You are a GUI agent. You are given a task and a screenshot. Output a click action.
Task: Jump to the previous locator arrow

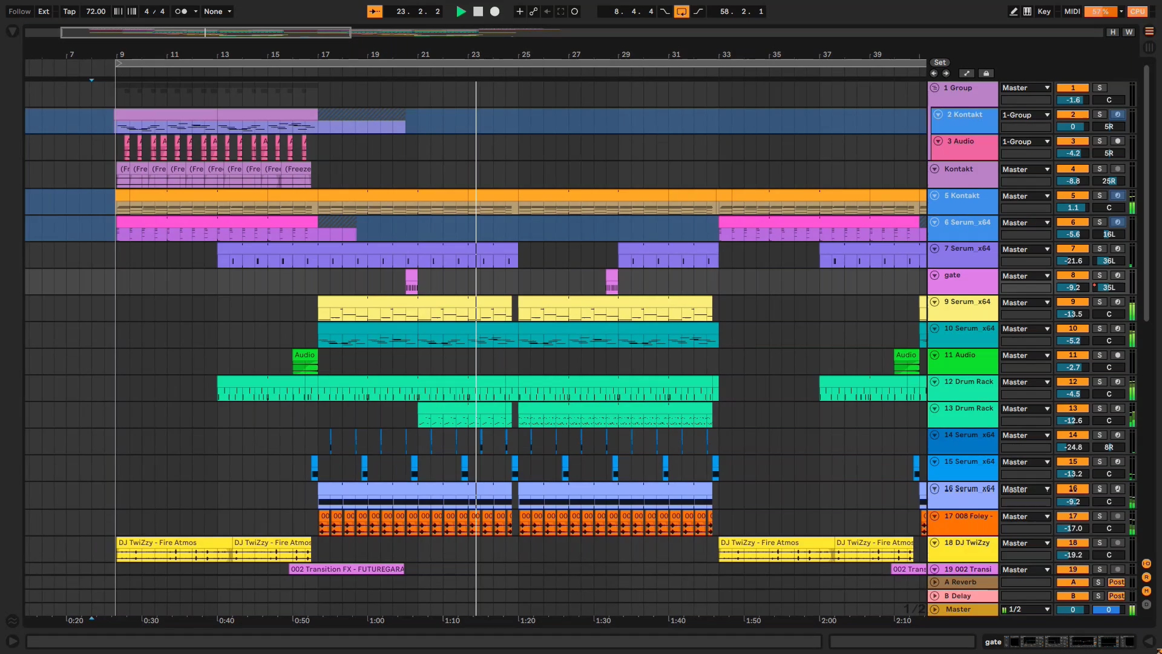(934, 73)
